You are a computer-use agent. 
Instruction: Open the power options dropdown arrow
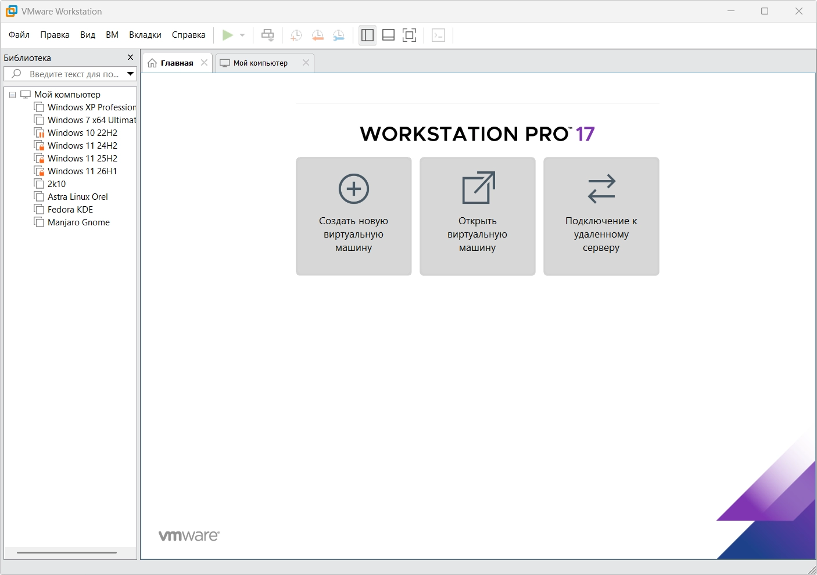click(242, 35)
